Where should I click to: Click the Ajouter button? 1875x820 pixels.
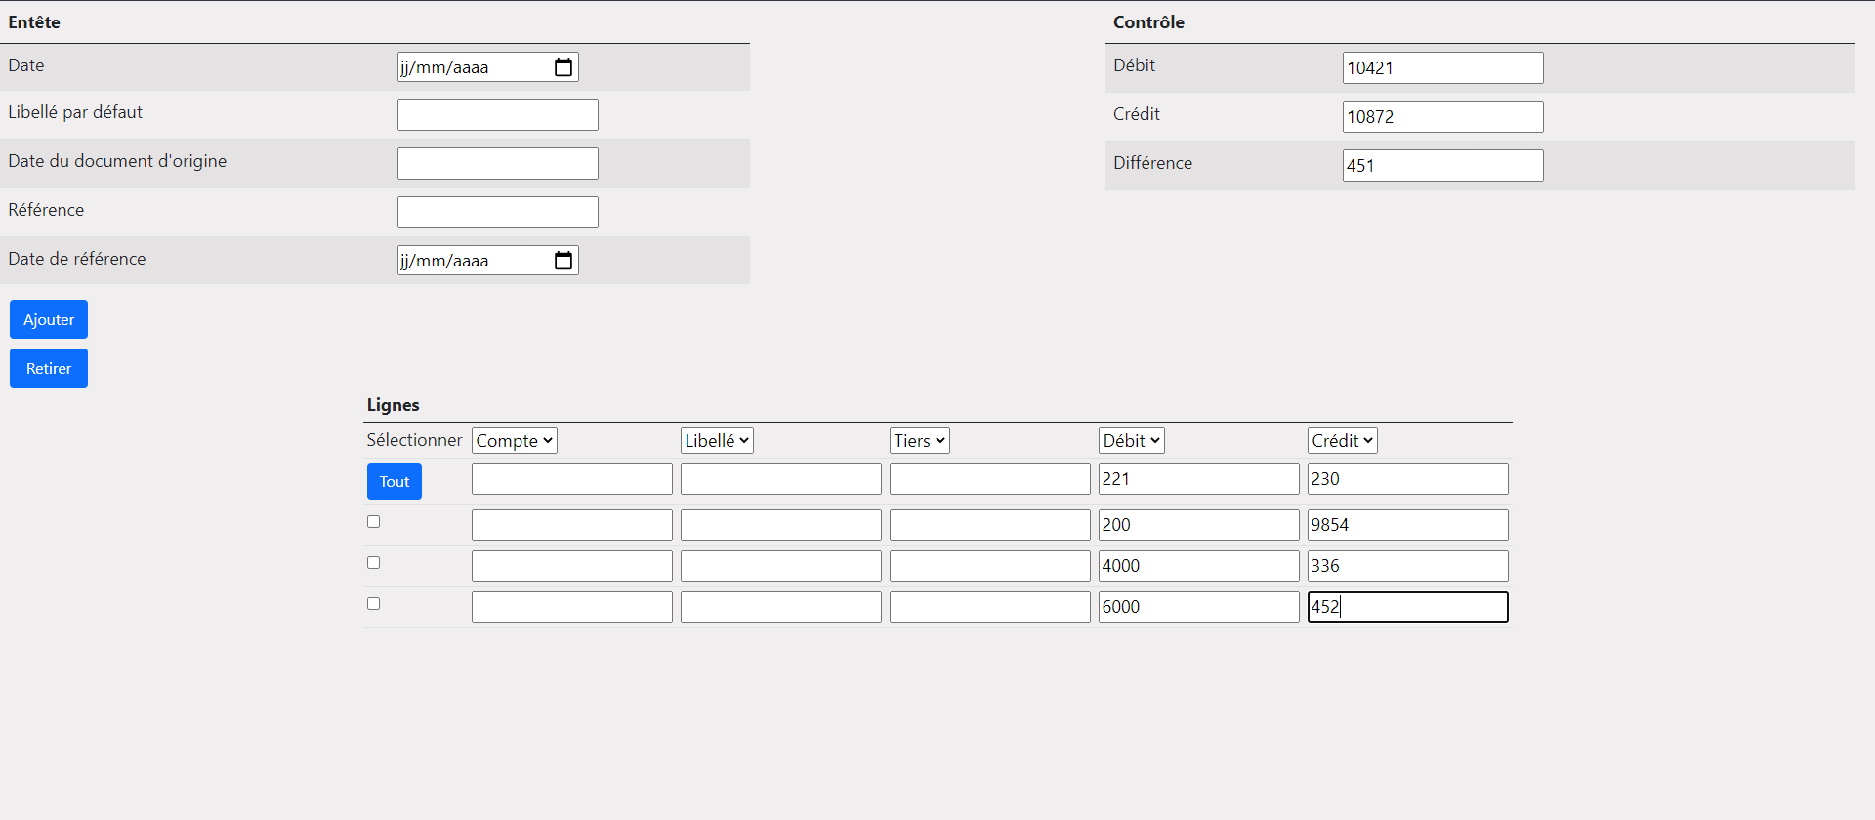(49, 319)
